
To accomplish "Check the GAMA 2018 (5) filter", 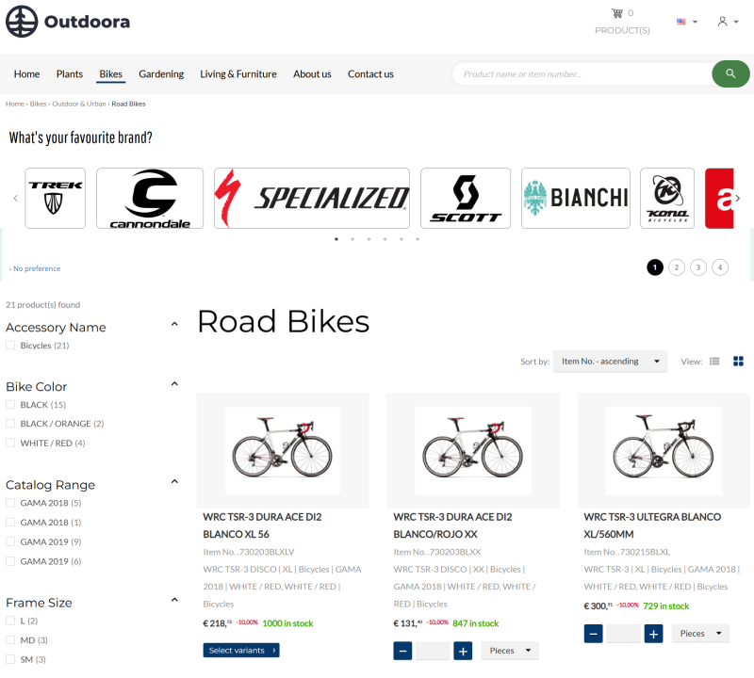I will tap(10, 503).
